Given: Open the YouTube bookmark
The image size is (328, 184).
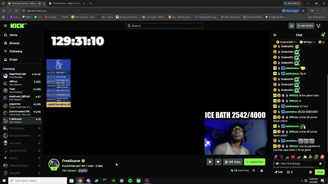Looking at the screenshot, I should (50, 17).
